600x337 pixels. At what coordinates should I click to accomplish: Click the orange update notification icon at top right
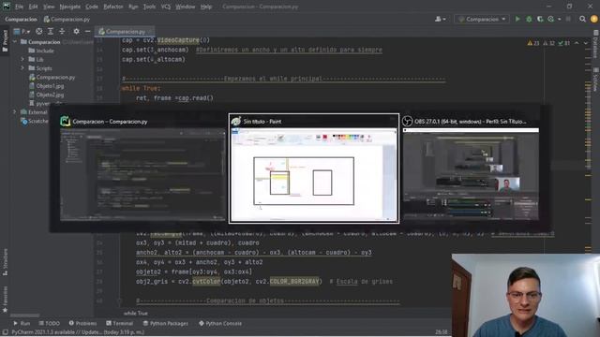point(594,19)
